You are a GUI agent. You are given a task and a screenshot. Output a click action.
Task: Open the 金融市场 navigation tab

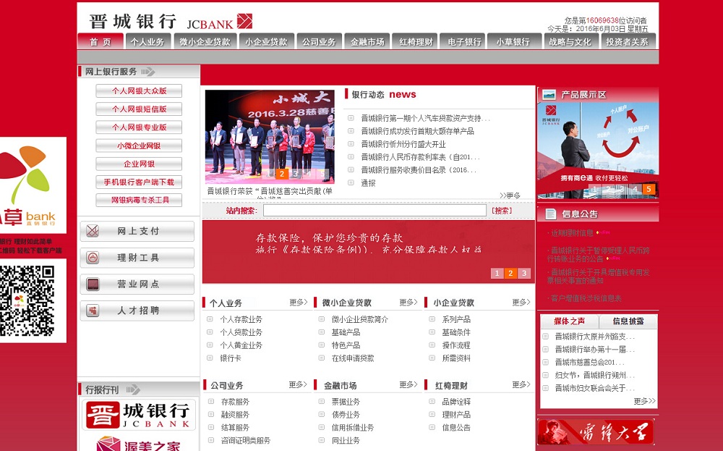[367, 41]
